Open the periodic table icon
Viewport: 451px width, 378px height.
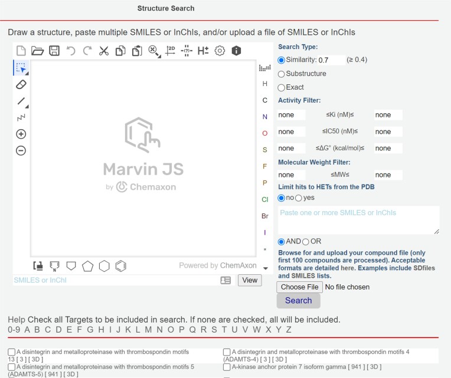click(265, 68)
